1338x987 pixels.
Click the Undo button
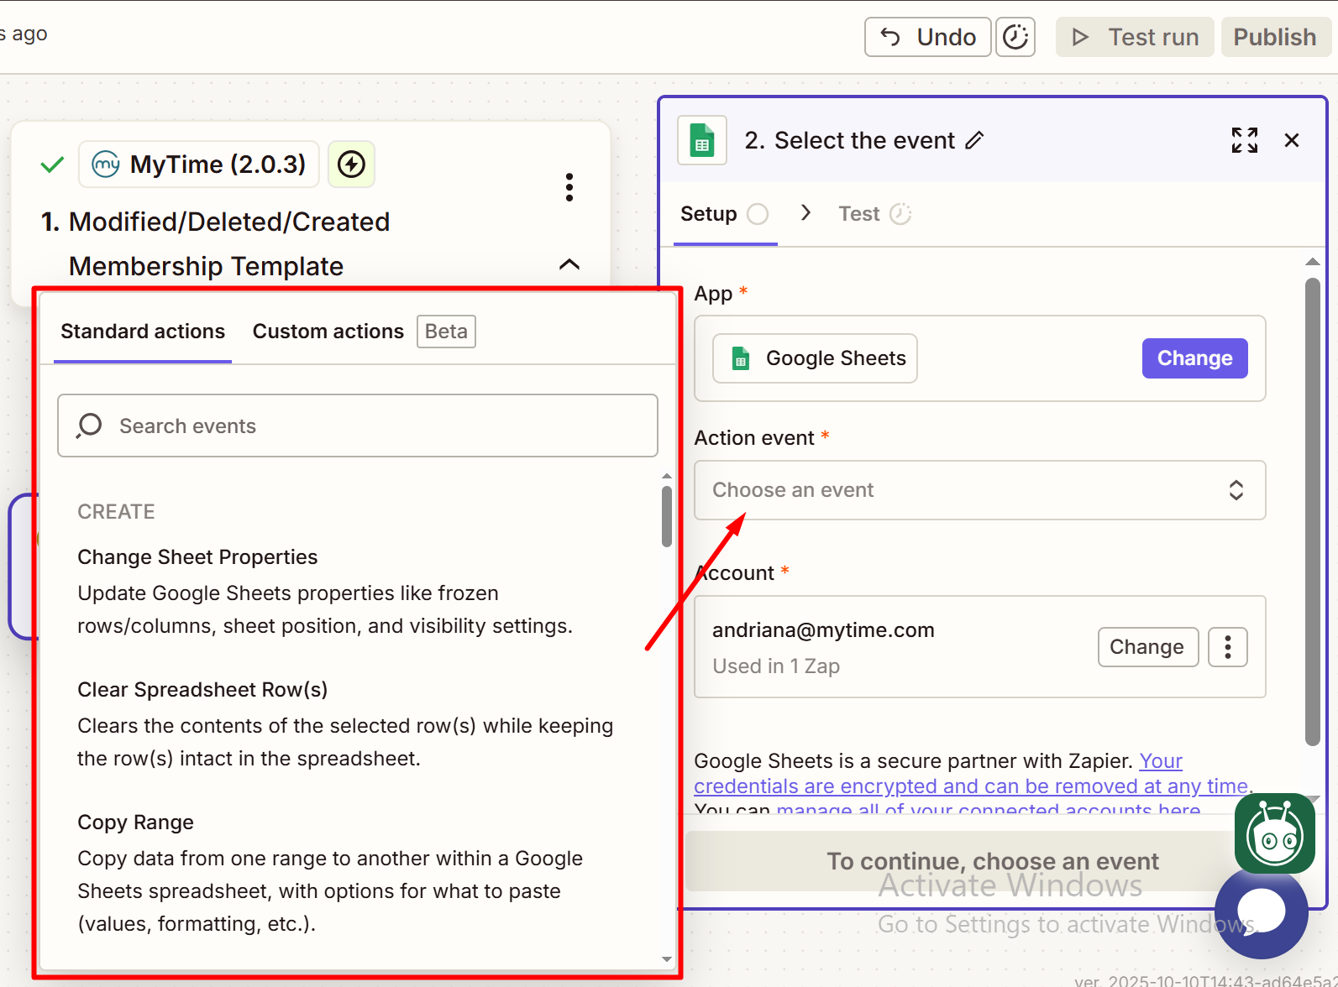point(927,37)
